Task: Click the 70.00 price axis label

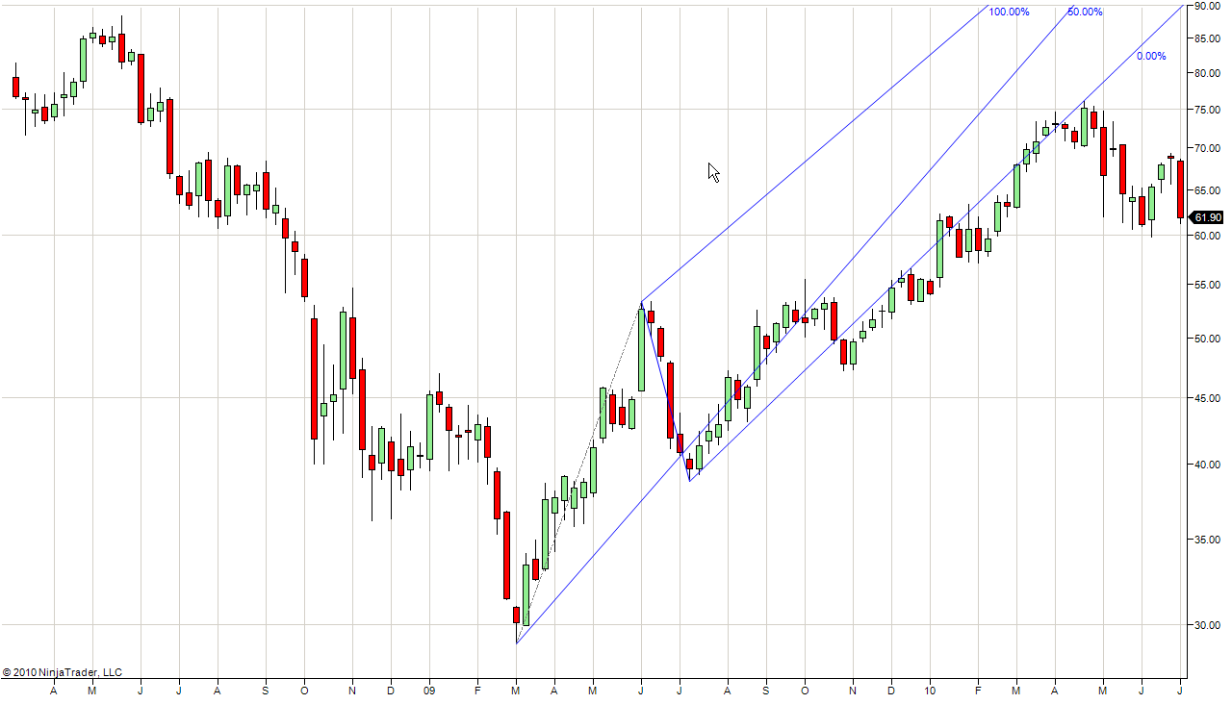Action: 1207,148
